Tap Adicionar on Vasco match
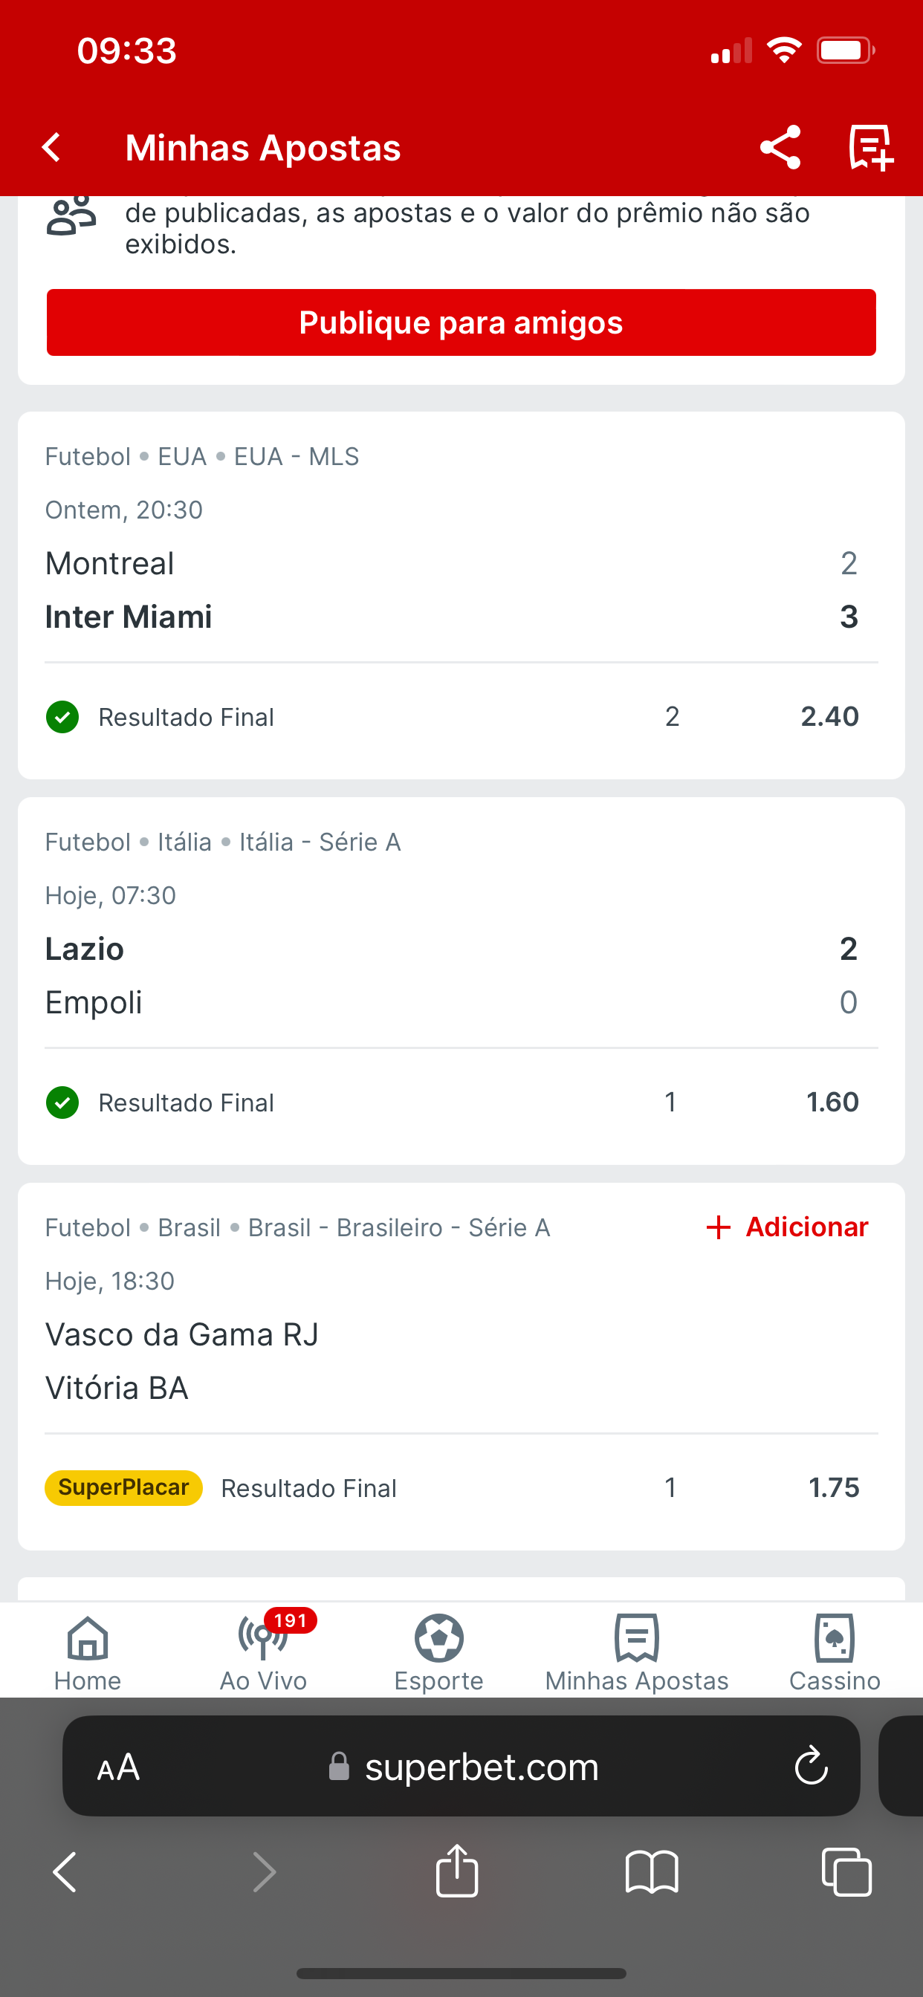 787,1227
